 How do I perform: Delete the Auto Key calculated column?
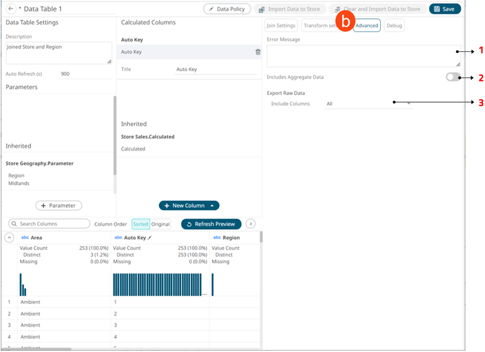tap(257, 52)
